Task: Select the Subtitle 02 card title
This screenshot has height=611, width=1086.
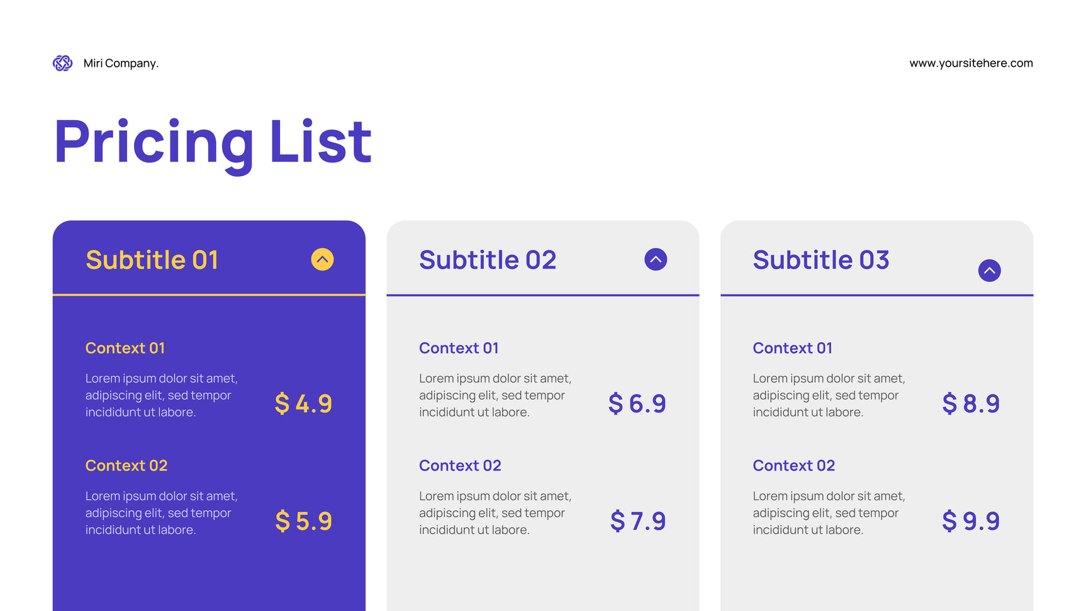Action: (x=488, y=260)
